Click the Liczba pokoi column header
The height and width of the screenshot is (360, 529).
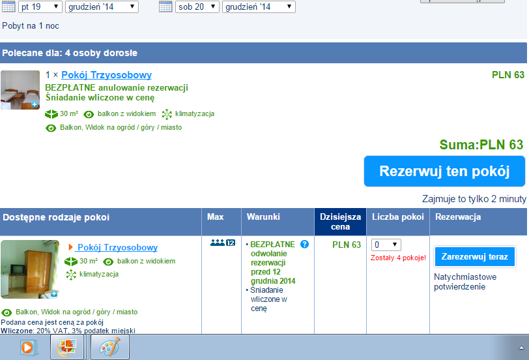click(398, 222)
